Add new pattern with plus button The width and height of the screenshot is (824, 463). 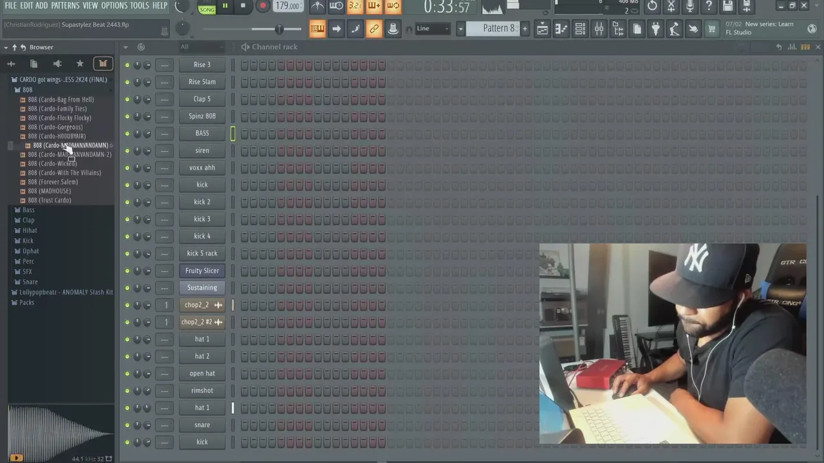(525, 28)
